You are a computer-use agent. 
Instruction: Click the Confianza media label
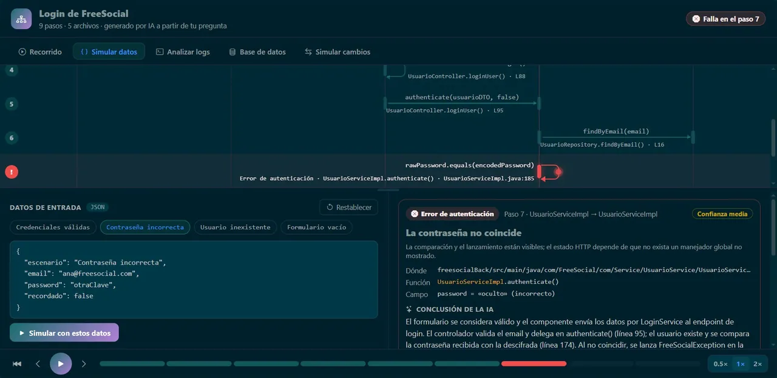pos(722,214)
